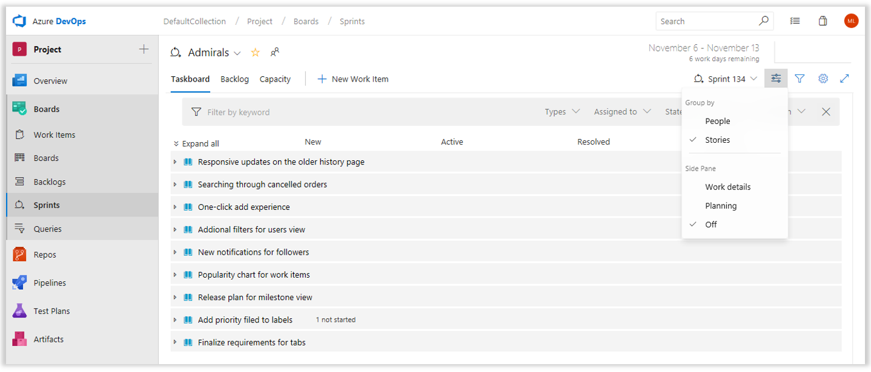Navigate to Test Plans

[51, 310]
